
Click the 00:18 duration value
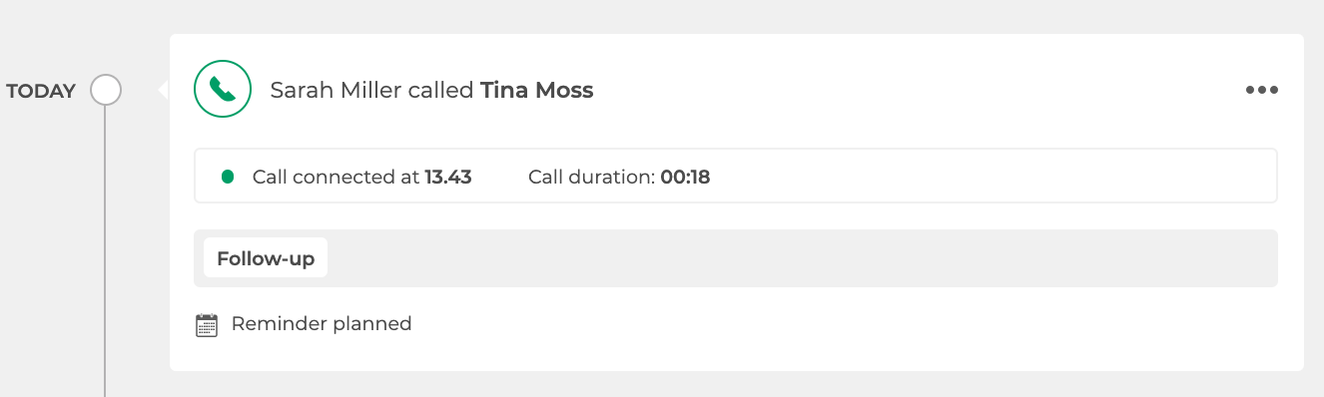pos(685,178)
